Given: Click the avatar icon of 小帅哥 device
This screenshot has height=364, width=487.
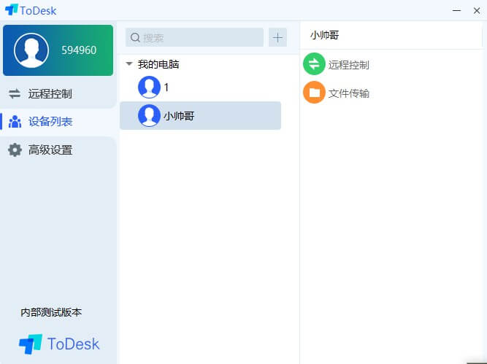Looking at the screenshot, I should pos(149,115).
